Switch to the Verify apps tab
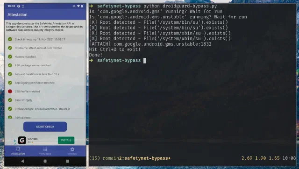The height and width of the screenshot is (169, 299). click(45, 151)
